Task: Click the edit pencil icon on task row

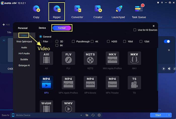Action: pyautogui.click(x=174, y=69)
